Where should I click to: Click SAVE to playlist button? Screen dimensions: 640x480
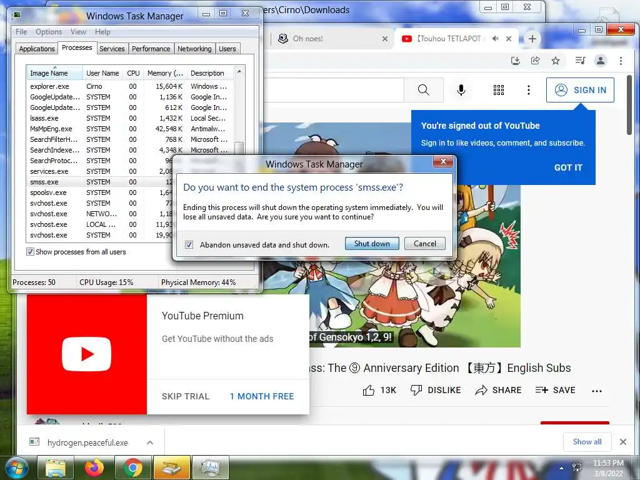[555, 390]
